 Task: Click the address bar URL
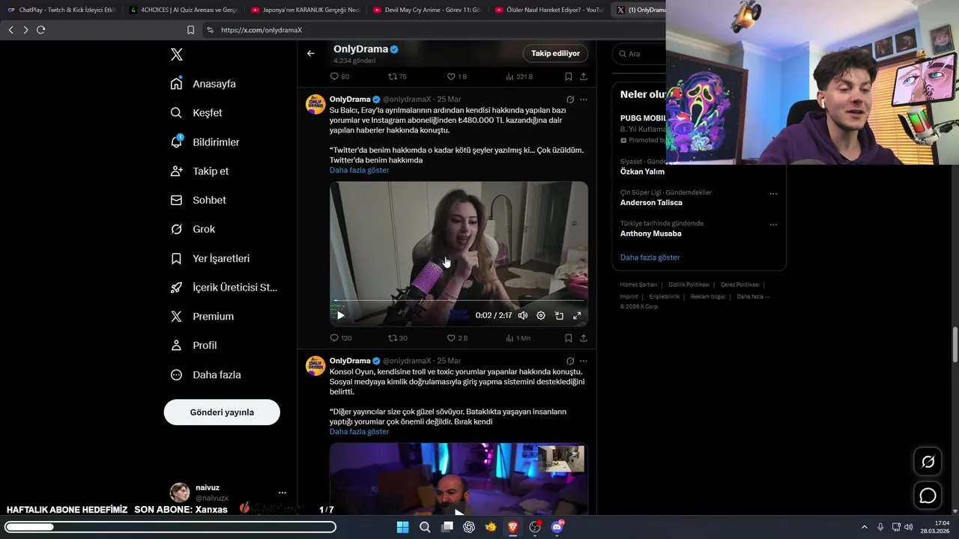tap(261, 30)
